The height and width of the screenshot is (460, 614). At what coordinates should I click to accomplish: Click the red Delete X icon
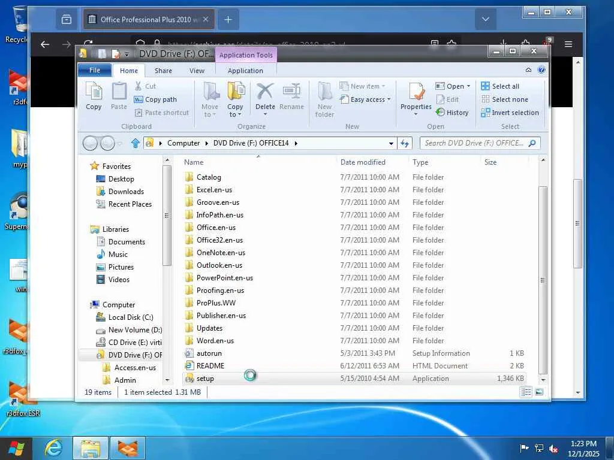tap(265, 92)
